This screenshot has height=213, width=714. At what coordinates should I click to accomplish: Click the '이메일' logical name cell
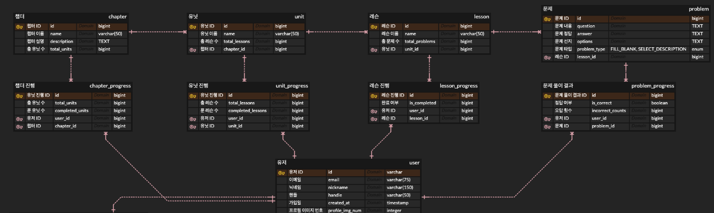pos(295,180)
